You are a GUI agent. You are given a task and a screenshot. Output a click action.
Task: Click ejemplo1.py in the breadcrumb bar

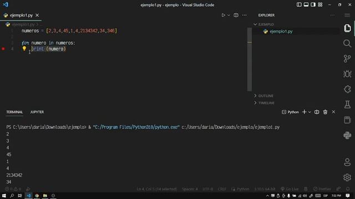click(x=23, y=24)
